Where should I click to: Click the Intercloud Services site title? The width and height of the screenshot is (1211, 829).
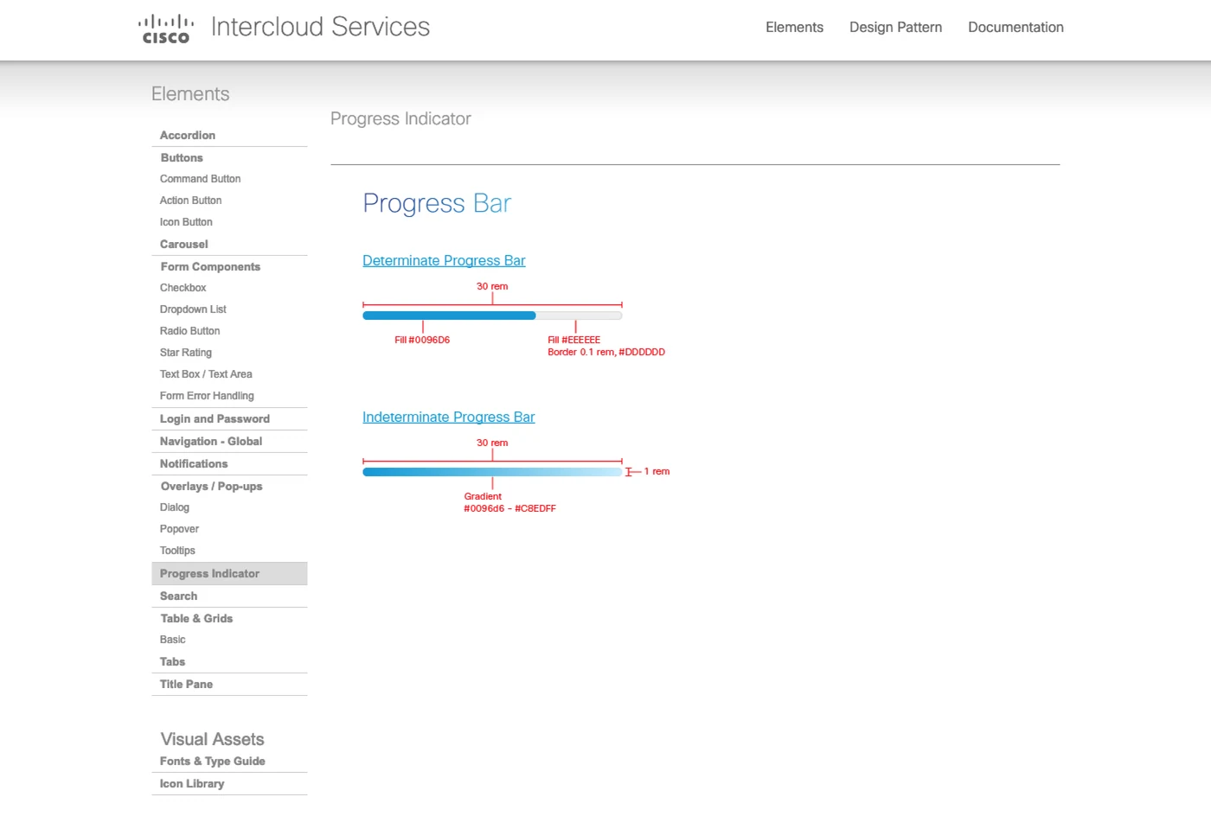point(320,27)
